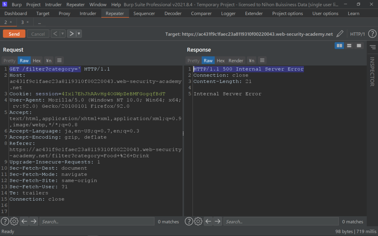Switch to the Decoder tab
The image size is (378, 236).
point(173,14)
